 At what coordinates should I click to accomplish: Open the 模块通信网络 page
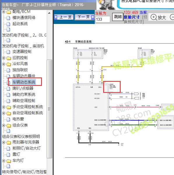point(24,18)
